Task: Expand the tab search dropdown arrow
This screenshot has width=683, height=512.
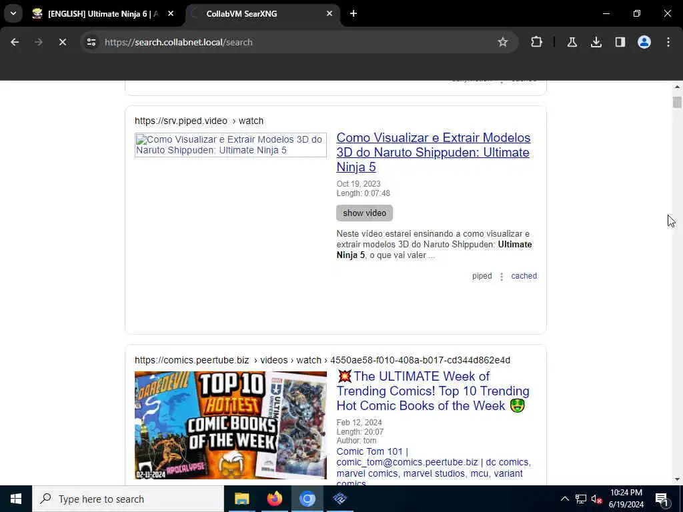Action: point(13,13)
